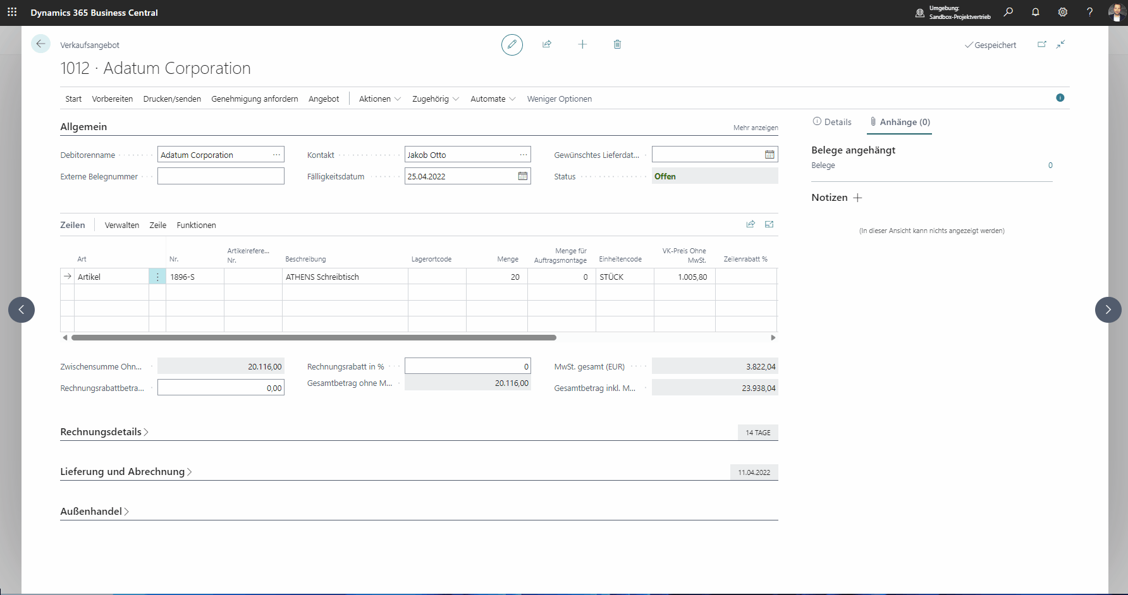Screen dimensions: 1128x595
Task: Open the Start menu tab
Action: coord(73,99)
